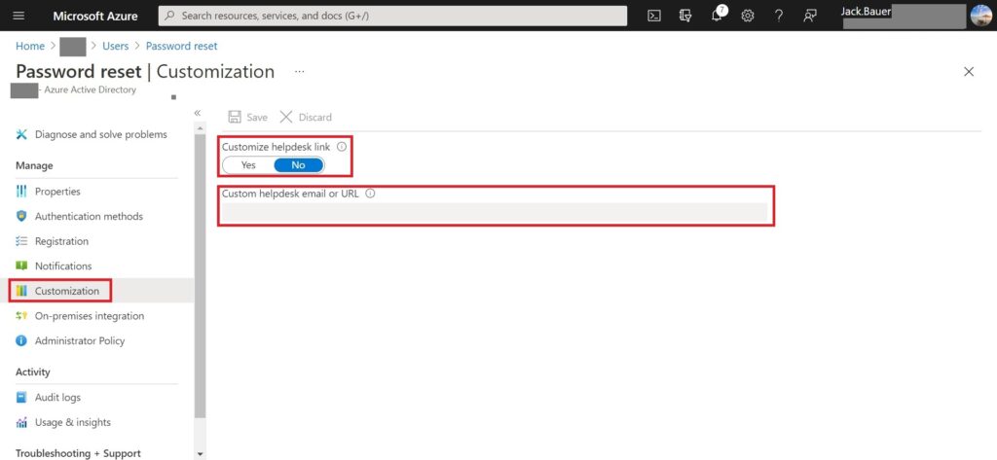Open Jack.Bauer account menu avatar
The image size is (997, 460).
[x=980, y=16]
